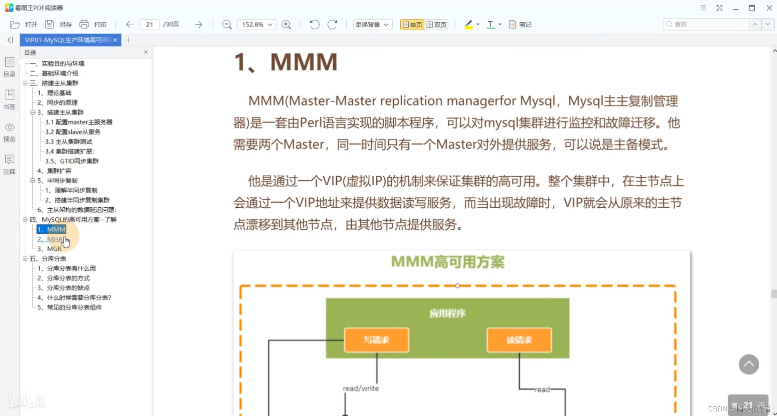Open outline entry 1、理论基础
This screenshot has height=416, width=777.
pyautogui.click(x=54, y=93)
